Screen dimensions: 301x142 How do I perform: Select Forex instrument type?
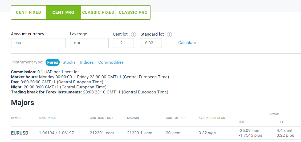pos(53,62)
